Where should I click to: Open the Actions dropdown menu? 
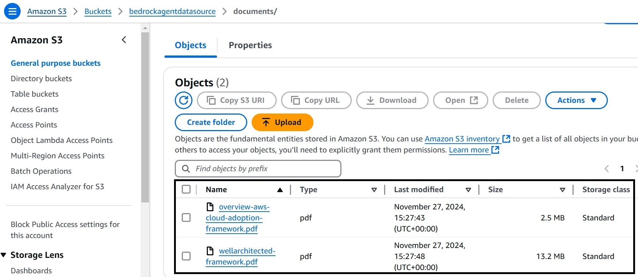click(x=576, y=100)
